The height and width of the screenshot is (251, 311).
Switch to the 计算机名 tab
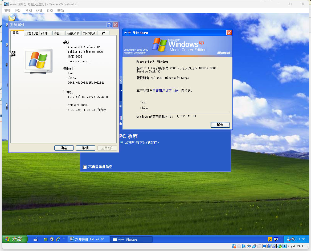[x=31, y=33]
